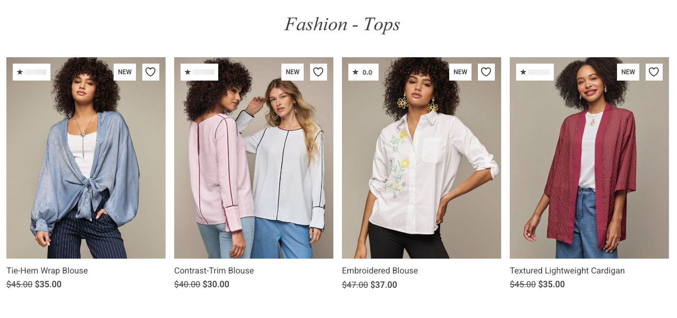Open the Tie-Hem Wrap Blouse product link
This screenshot has height=318, width=677.
(x=47, y=270)
